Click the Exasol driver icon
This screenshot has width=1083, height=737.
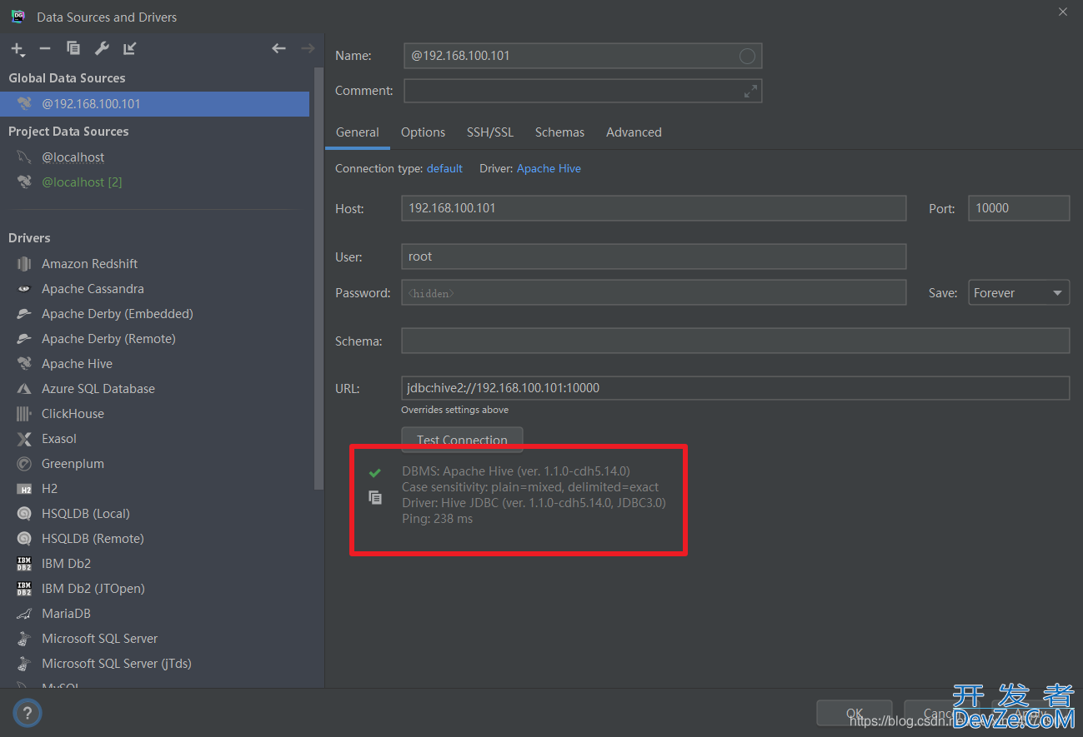coord(24,439)
